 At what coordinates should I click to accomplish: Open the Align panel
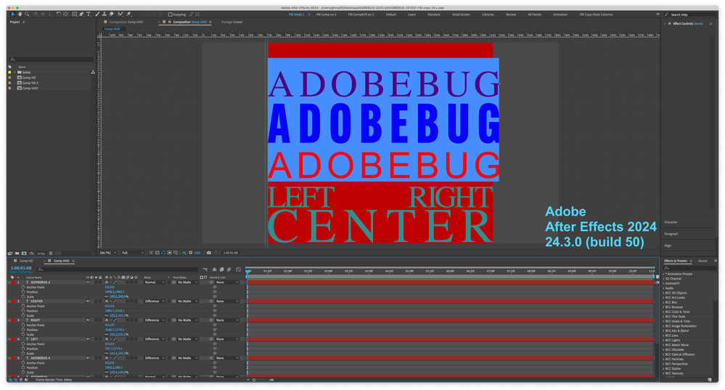[x=668, y=245]
